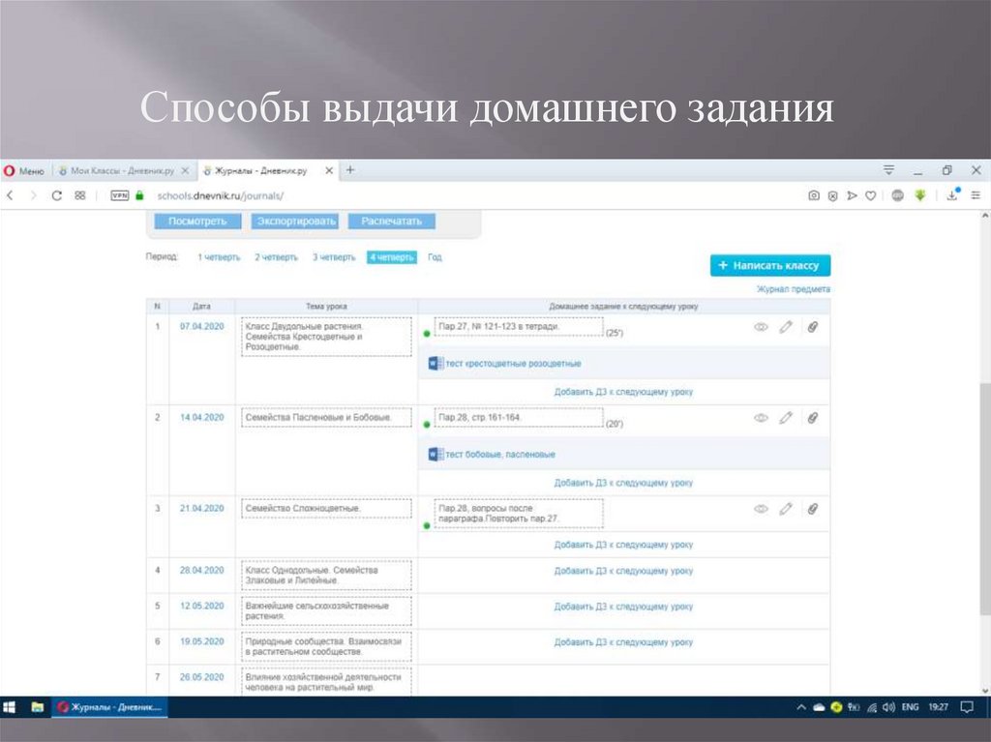The width and height of the screenshot is (991, 742).
Task: Open a new browser tab
Action: tap(350, 170)
